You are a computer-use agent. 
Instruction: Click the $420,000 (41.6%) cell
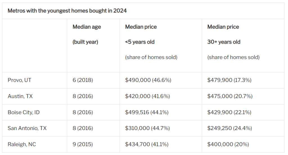click(147, 96)
